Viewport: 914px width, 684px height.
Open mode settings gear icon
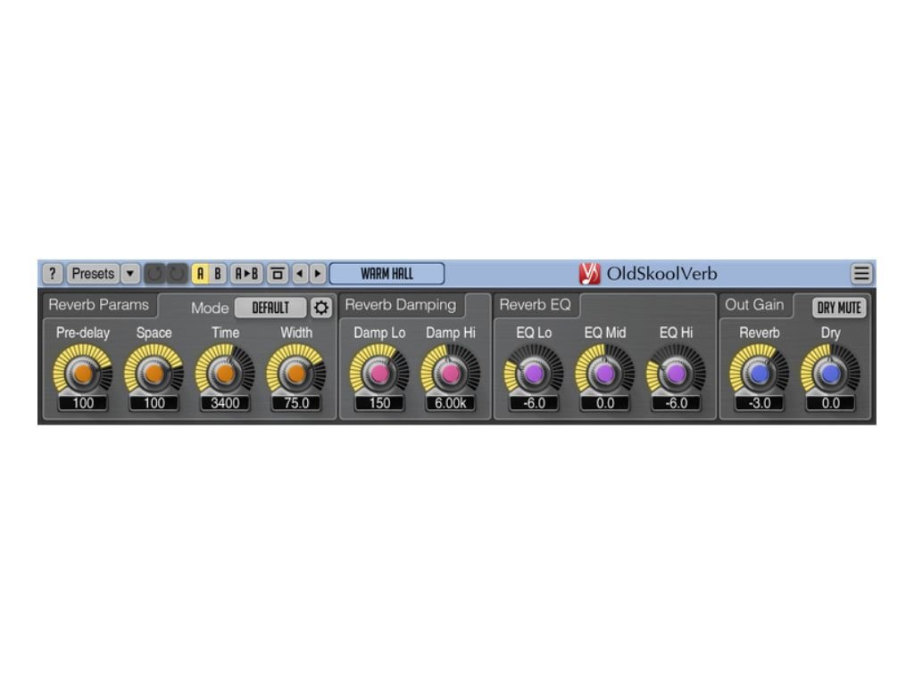coord(320,308)
